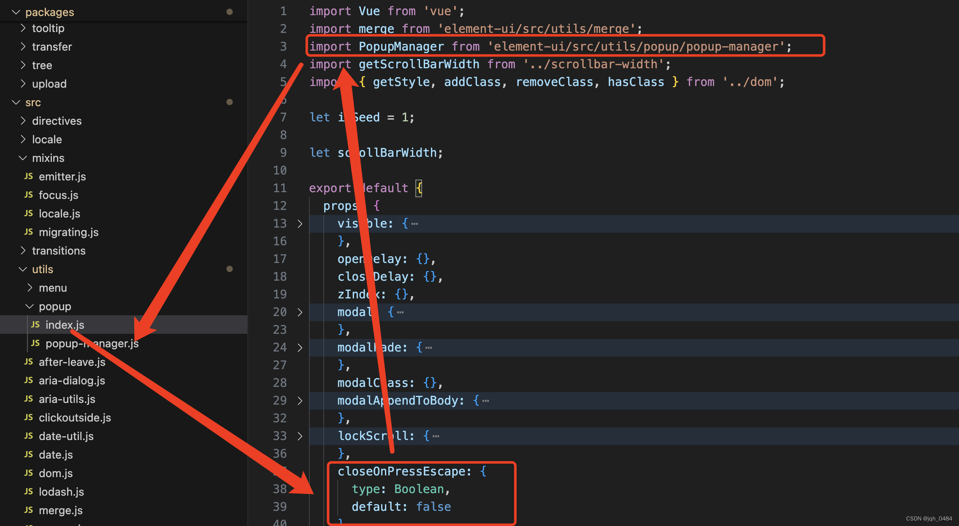The height and width of the screenshot is (526, 959).
Task: Click the JS icon next to focus.js
Action: pos(29,195)
